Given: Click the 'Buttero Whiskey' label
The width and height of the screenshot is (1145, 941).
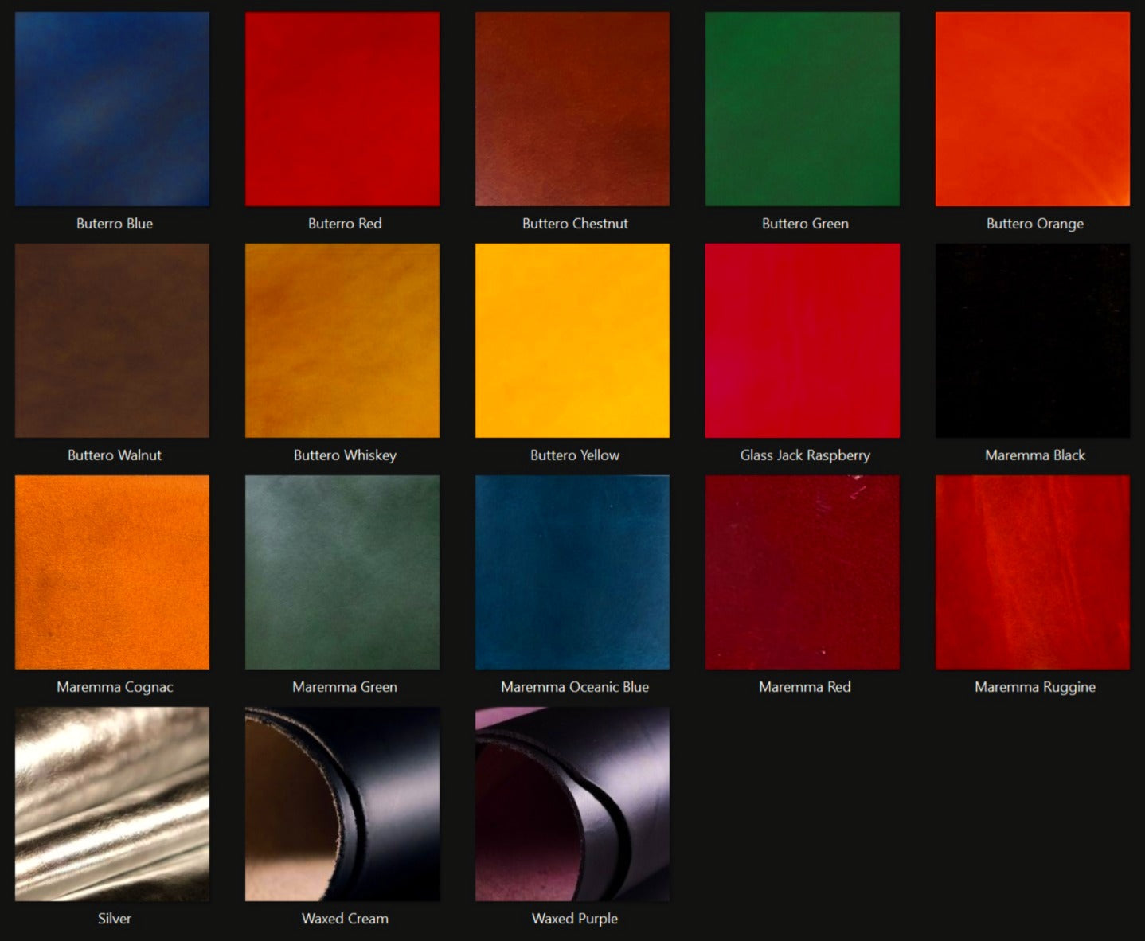Looking at the screenshot, I should pyautogui.click(x=345, y=456).
